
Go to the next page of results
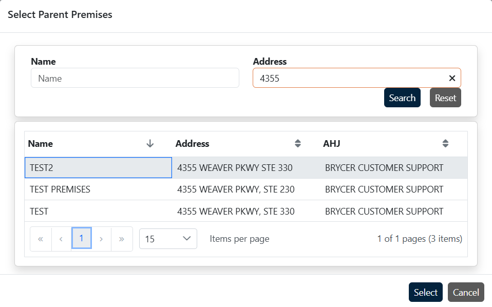coord(101,239)
